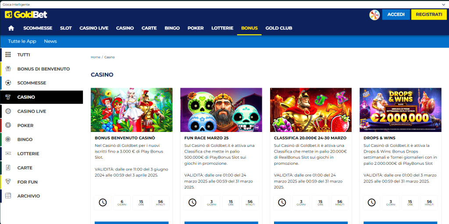Viewport: 449px width, 224px height.
Task: Select CARTE in the left sidebar
Action: click(42, 168)
